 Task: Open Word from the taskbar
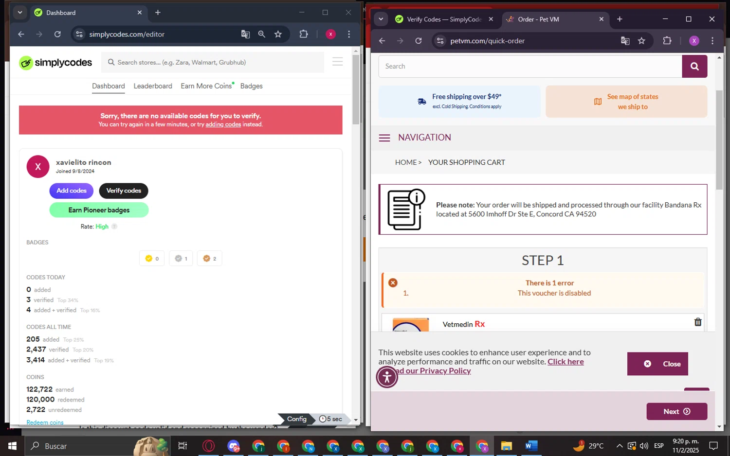(x=531, y=446)
